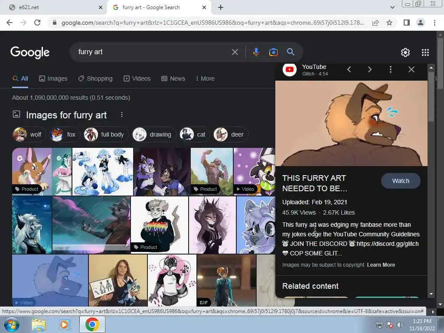Expand the More search categories menu
Screen dimensions: 444x333
point(205,79)
